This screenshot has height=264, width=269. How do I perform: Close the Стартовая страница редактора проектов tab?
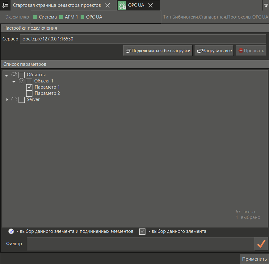coord(107,6)
